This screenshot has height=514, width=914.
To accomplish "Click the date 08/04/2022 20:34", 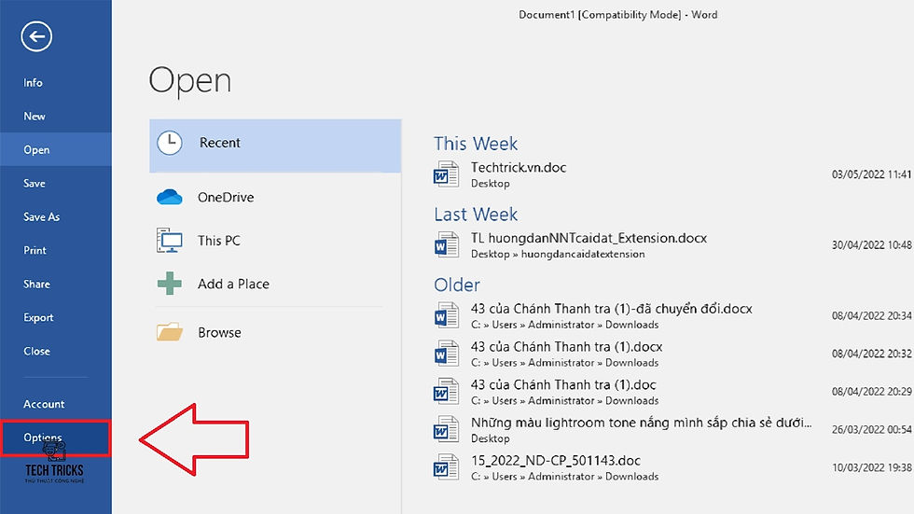I will 871,316.
